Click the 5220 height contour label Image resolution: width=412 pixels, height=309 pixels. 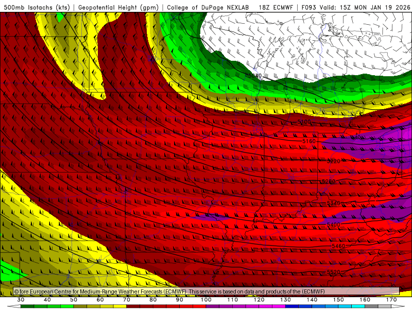pos(334,161)
